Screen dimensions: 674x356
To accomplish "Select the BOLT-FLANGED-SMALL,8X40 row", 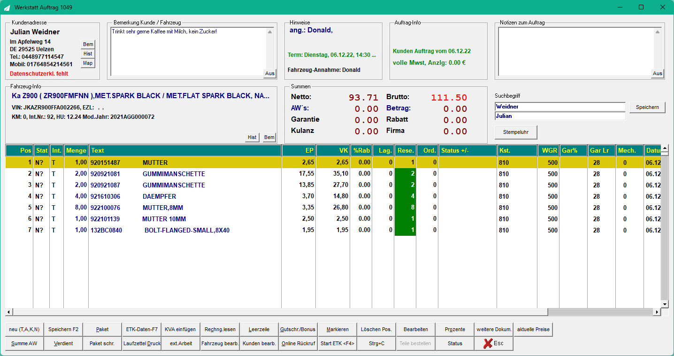I will (x=333, y=230).
